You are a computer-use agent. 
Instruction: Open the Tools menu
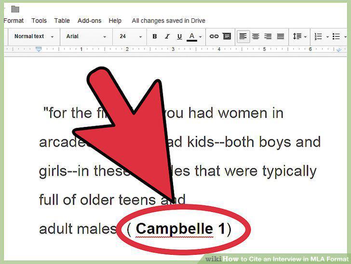(x=39, y=21)
